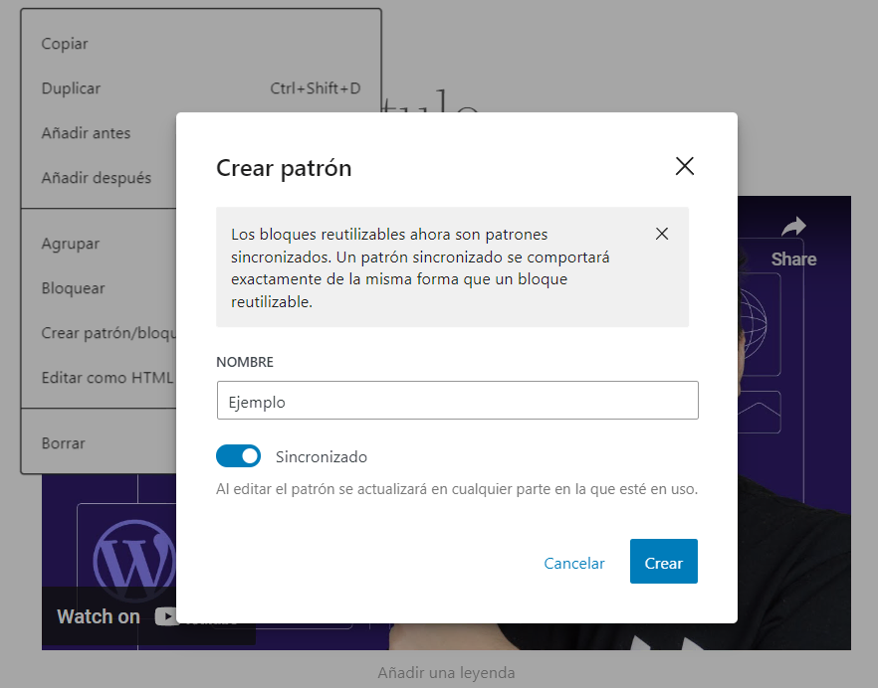Click the Share arrow icon on video
The image size is (878, 688).
click(792, 228)
